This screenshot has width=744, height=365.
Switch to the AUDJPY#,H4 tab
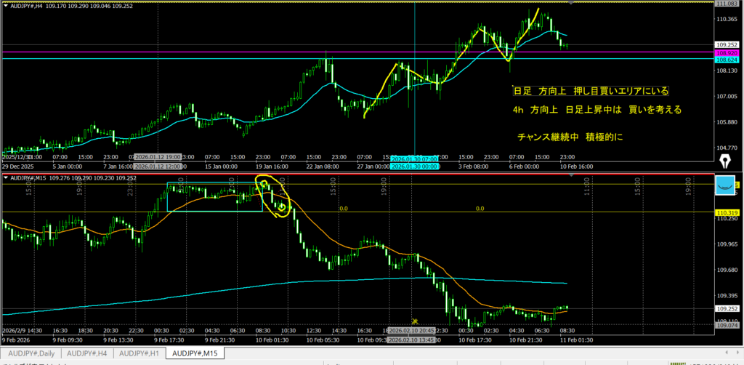click(x=86, y=353)
